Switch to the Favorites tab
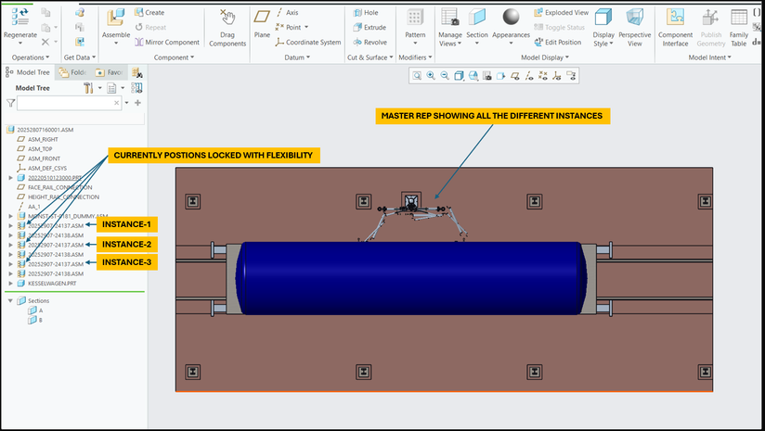This screenshot has height=431, width=765. 110,72
